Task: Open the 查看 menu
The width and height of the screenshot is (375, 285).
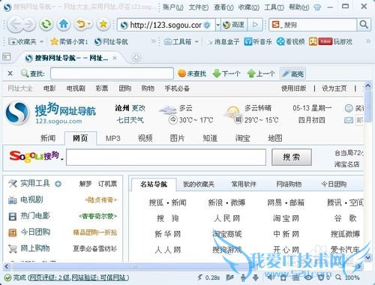Action: [223, 7]
